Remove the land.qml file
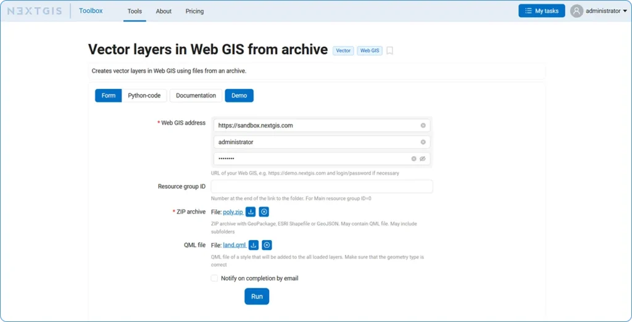This screenshot has height=322, width=632. click(267, 245)
